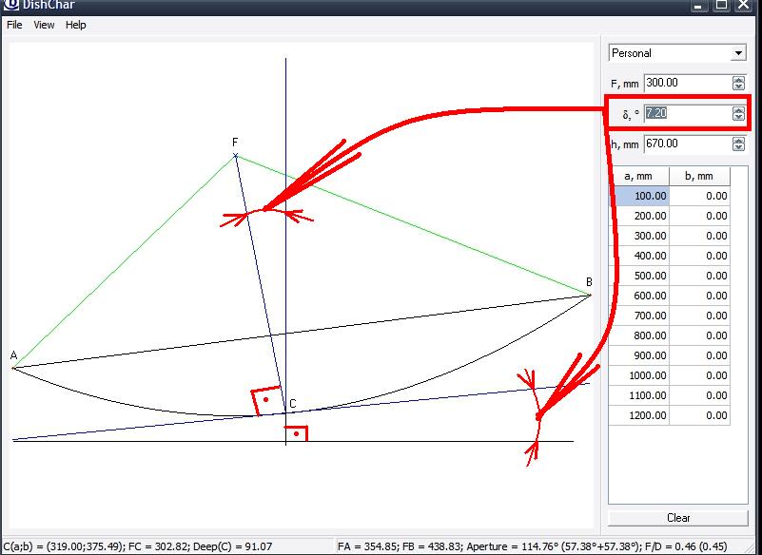This screenshot has width=762, height=555.
Task: Maximize the DishChar window
Action: (722, 5)
